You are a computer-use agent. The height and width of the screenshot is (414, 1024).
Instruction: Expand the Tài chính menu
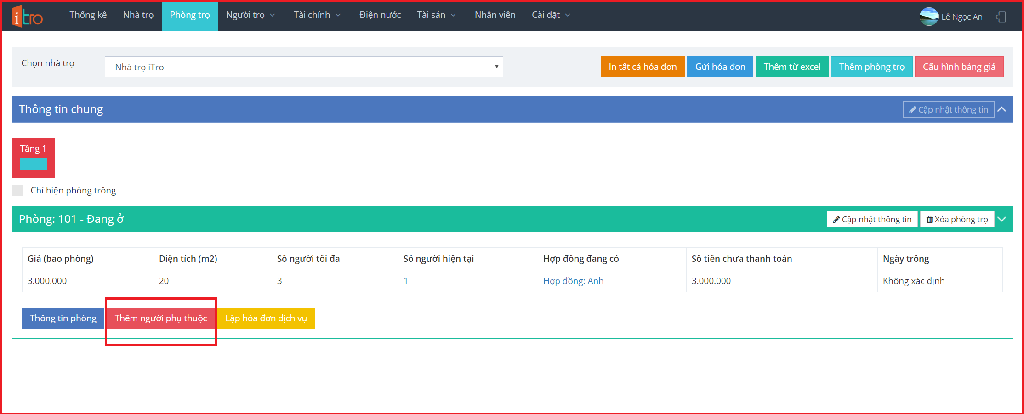[x=317, y=15]
